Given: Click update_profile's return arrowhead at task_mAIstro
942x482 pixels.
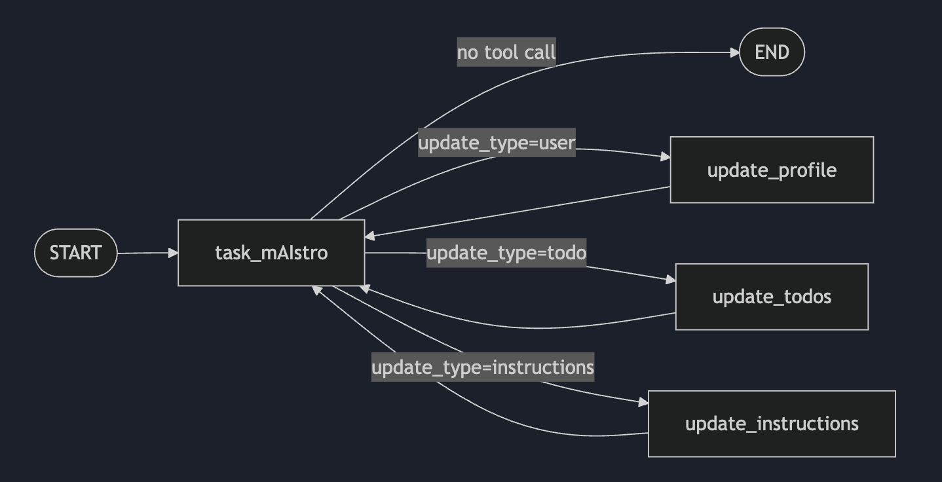Looking at the screenshot, I should coord(370,235).
